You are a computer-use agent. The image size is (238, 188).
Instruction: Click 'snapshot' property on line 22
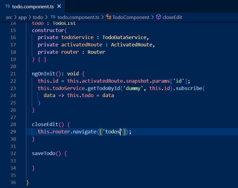point(138,81)
